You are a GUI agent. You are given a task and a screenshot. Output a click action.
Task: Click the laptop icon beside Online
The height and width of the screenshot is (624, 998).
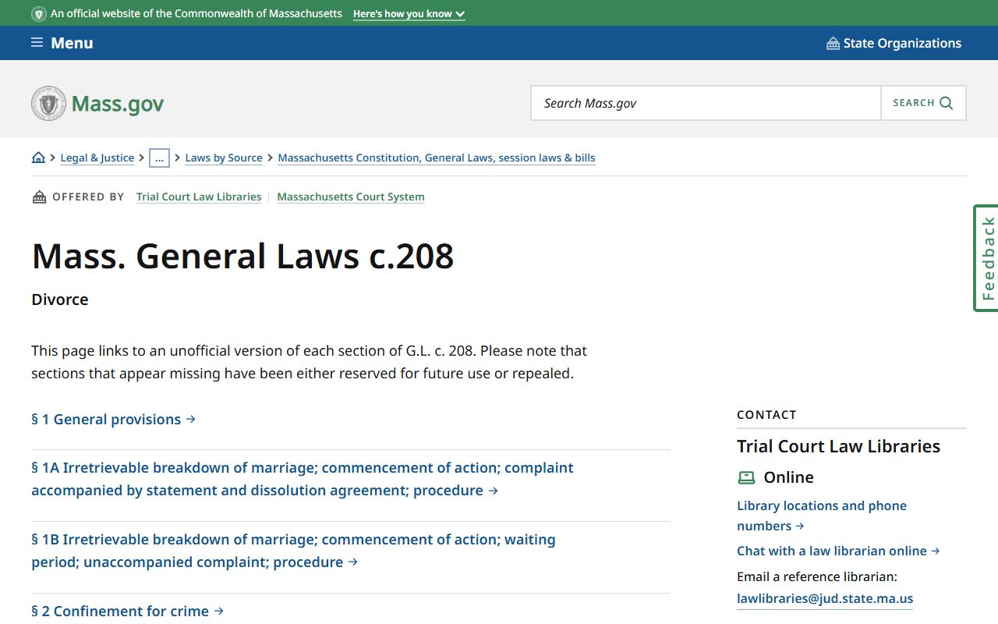pos(746,477)
